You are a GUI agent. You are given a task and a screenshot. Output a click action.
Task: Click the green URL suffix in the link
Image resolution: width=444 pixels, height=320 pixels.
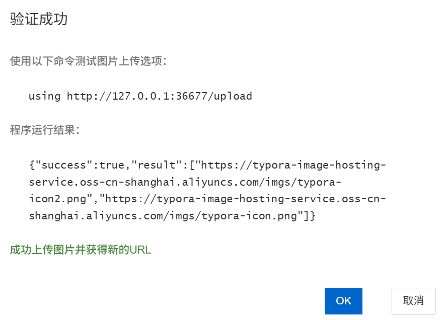[x=140, y=250]
